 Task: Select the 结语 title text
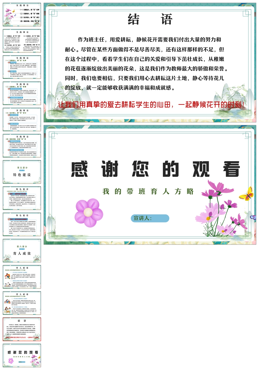[x=150, y=20]
